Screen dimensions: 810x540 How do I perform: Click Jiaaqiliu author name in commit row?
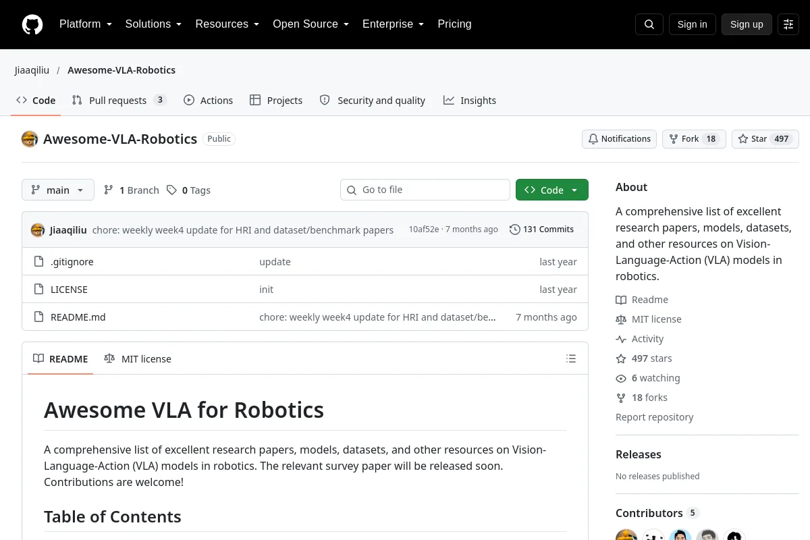(68, 230)
